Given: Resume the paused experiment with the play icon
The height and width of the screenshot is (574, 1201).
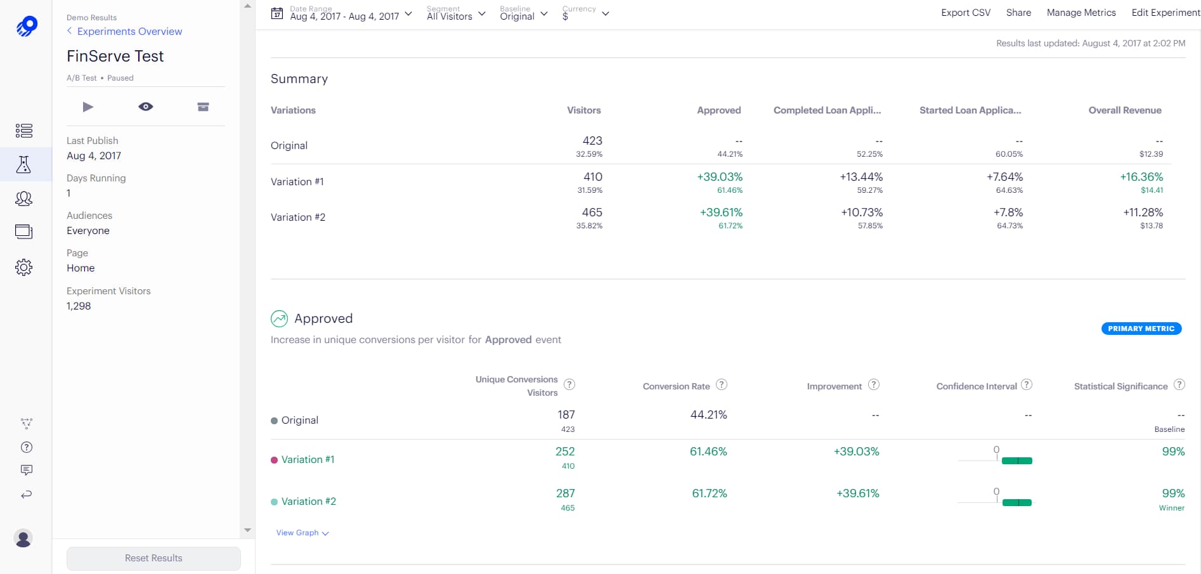Looking at the screenshot, I should click(x=88, y=107).
